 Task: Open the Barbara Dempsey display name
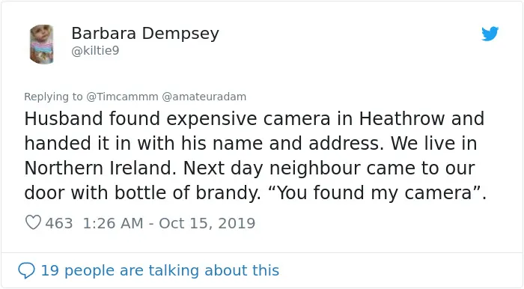click(x=145, y=34)
